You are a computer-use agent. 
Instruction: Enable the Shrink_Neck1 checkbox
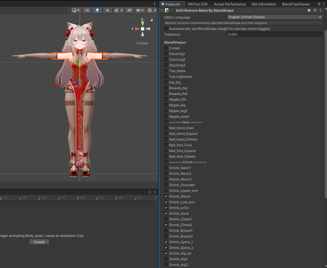pyautogui.click(x=166, y=168)
